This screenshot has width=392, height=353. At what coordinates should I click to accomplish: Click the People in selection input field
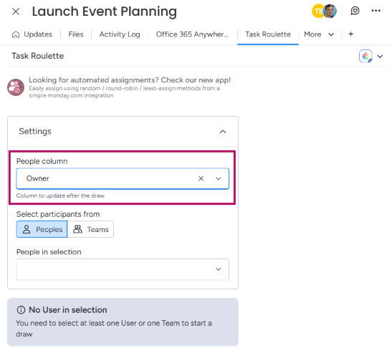123,269
